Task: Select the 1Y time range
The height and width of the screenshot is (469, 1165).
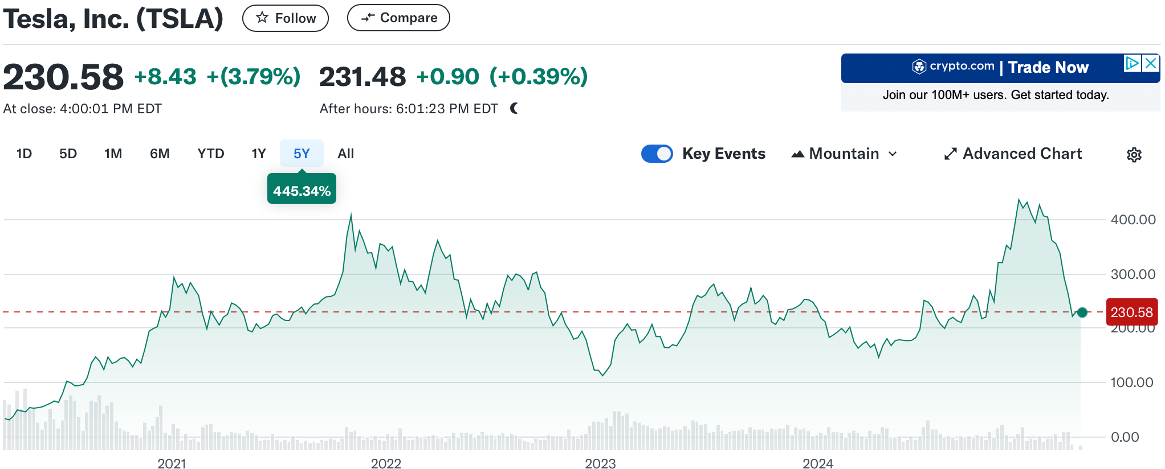Action: (x=259, y=154)
